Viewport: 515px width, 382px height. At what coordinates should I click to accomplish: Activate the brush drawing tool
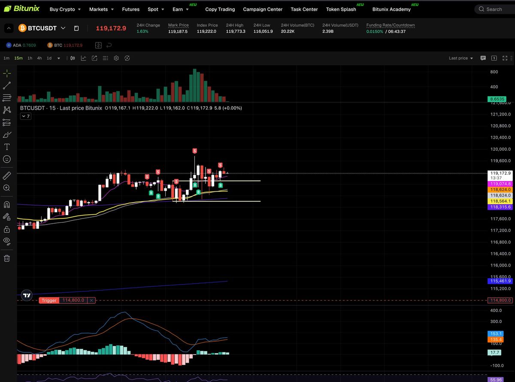7,135
